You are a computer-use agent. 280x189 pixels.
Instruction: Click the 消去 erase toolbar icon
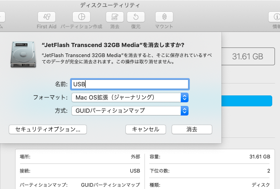tap(115, 17)
